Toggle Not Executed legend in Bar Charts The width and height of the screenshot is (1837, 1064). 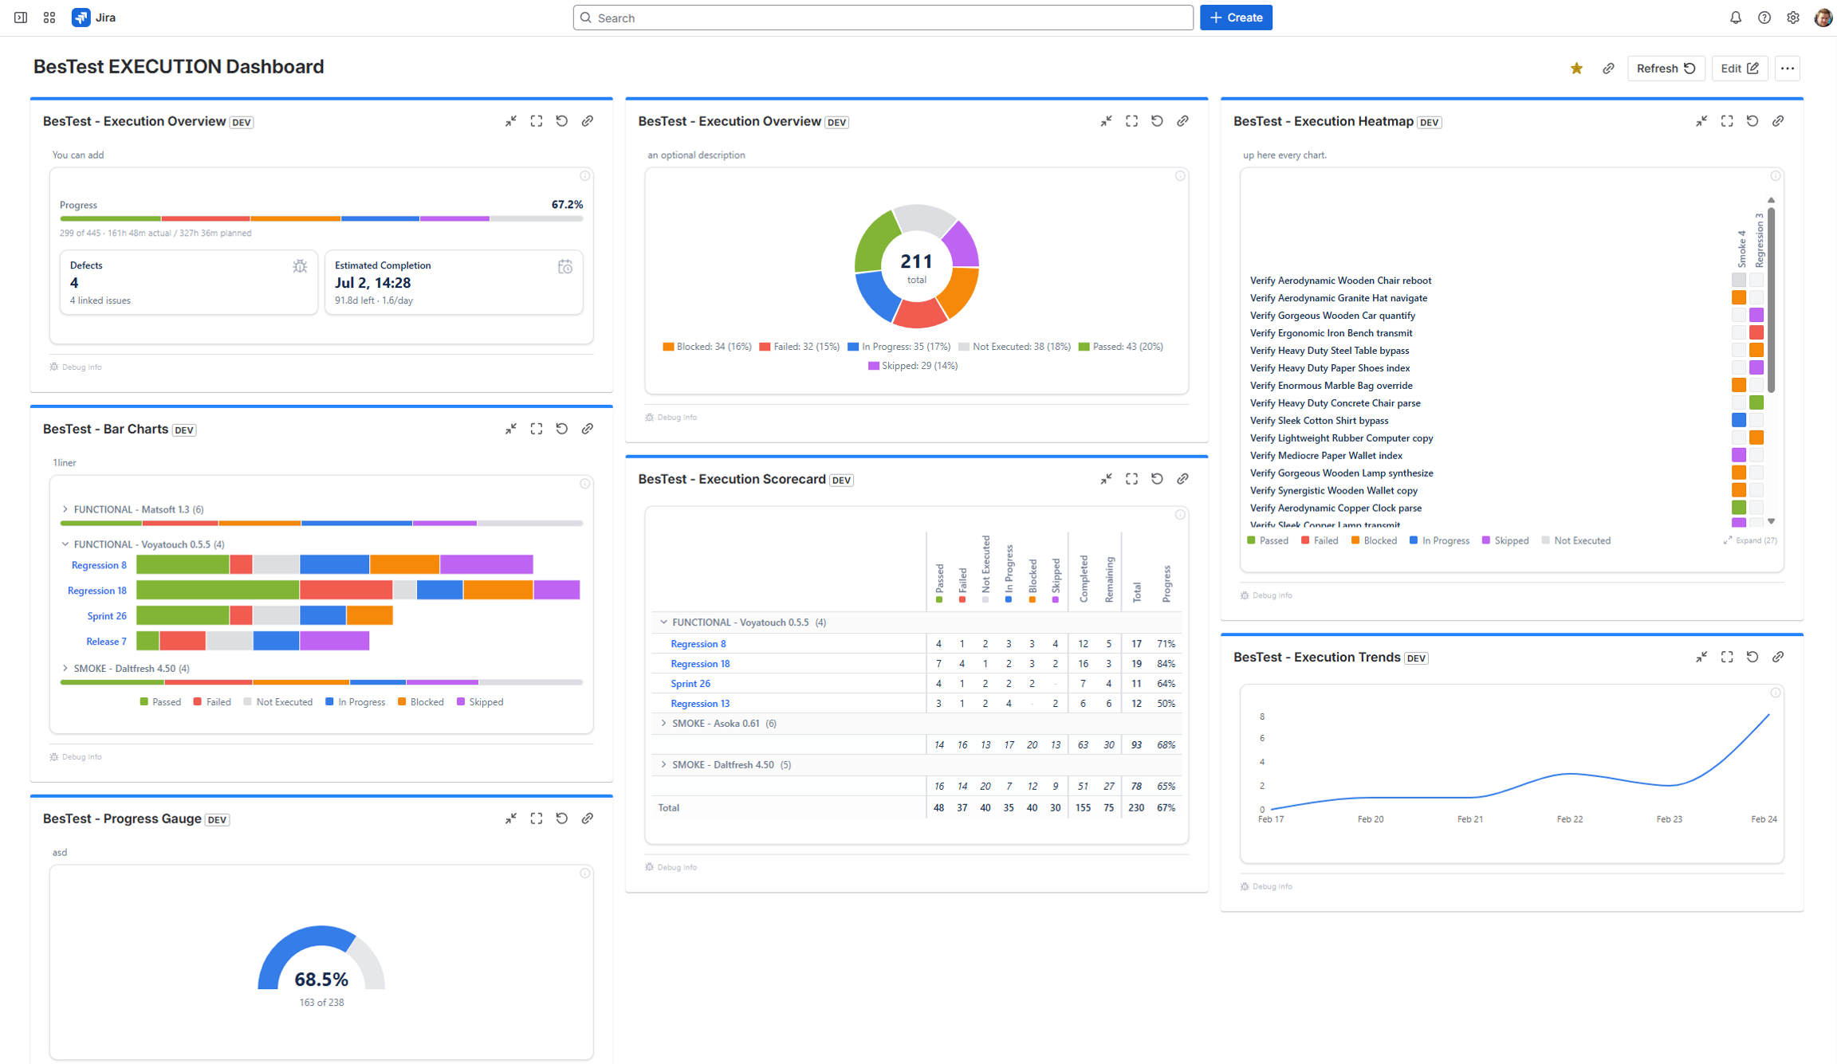[x=278, y=702]
